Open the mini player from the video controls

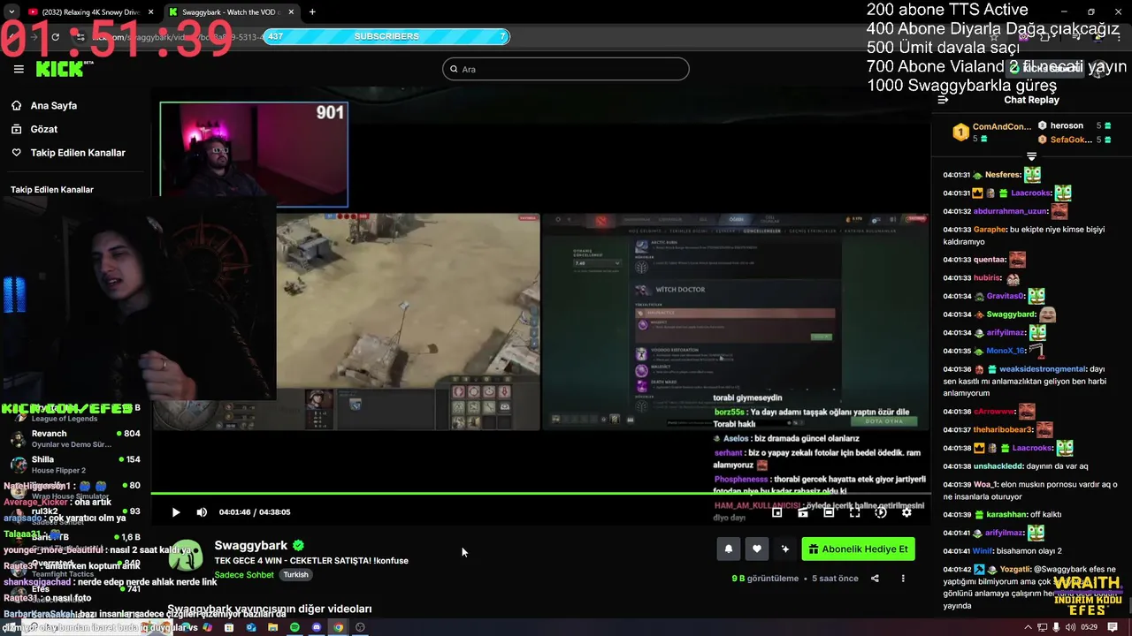(776, 512)
